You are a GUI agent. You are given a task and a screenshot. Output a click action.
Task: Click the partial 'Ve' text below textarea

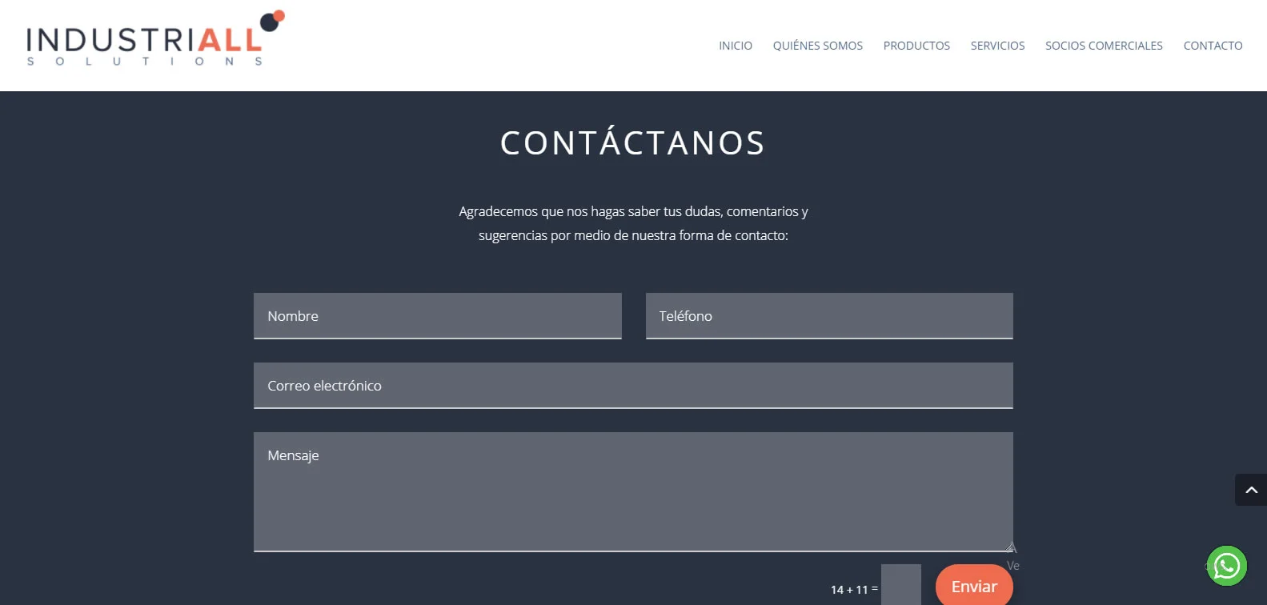(1012, 566)
